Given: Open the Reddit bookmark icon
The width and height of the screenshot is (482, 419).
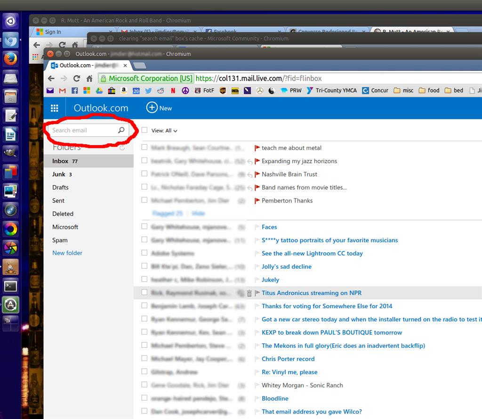Looking at the screenshot, I should 161,90.
